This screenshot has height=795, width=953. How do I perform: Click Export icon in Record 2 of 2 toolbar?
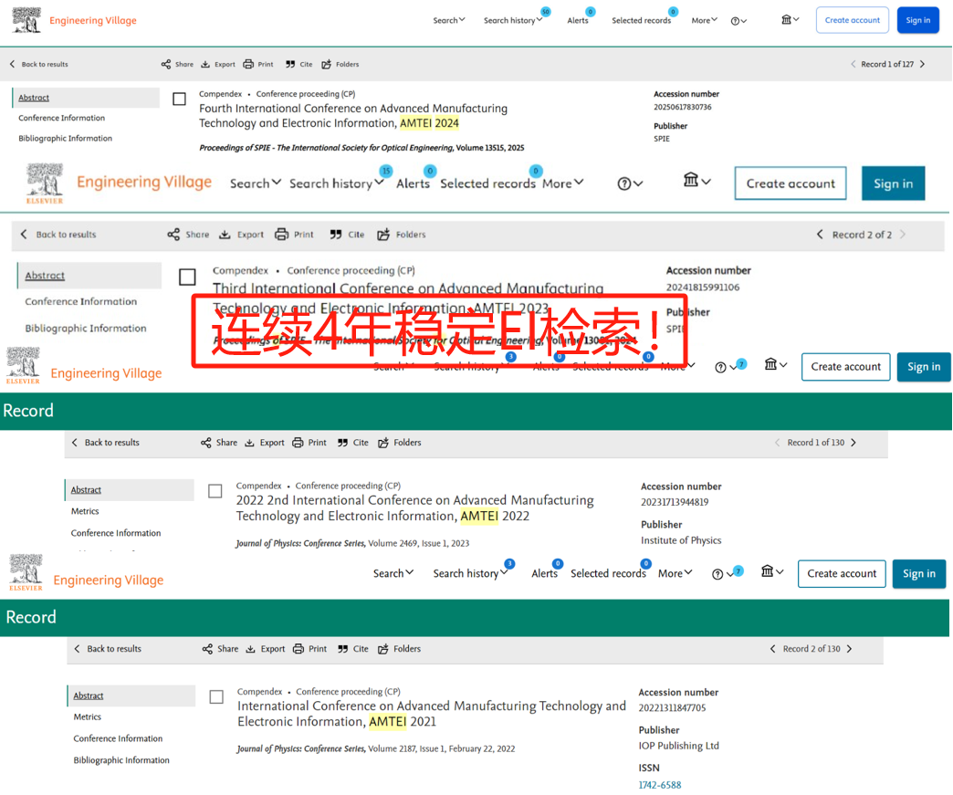coord(225,235)
